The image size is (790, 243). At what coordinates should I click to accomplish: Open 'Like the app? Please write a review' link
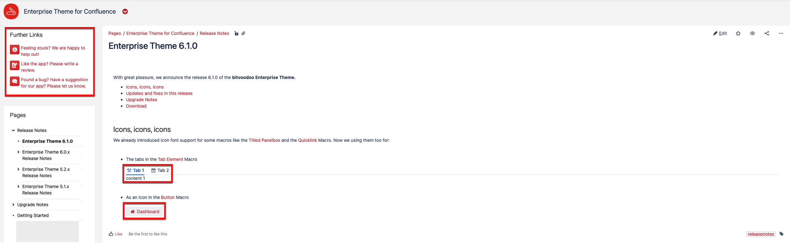pos(49,67)
